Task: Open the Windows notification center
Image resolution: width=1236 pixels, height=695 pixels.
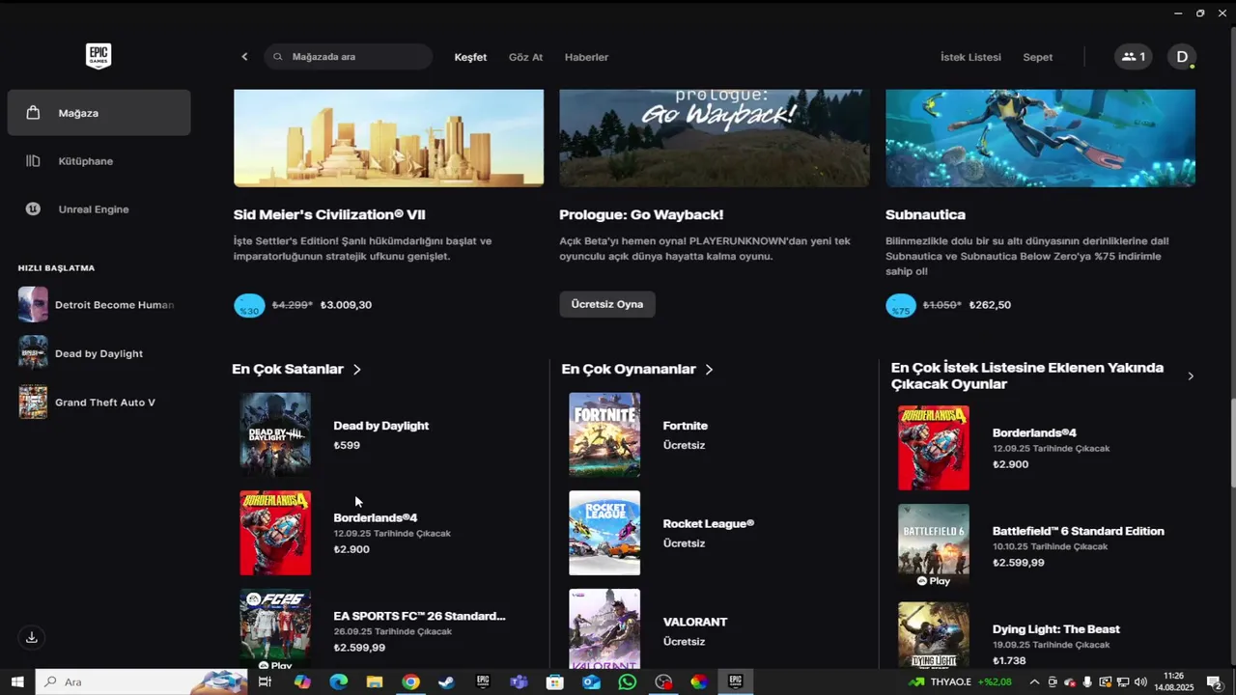Action: click(1214, 681)
